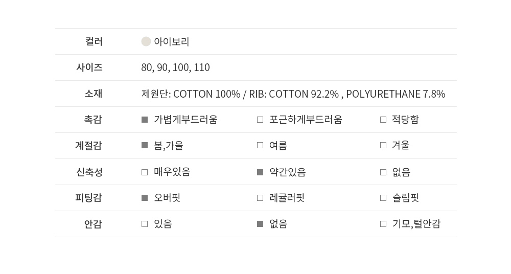The width and height of the screenshot is (511, 274).
Task: Check the 가볍게부드러움 texture checkbox
Action: pos(145,120)
